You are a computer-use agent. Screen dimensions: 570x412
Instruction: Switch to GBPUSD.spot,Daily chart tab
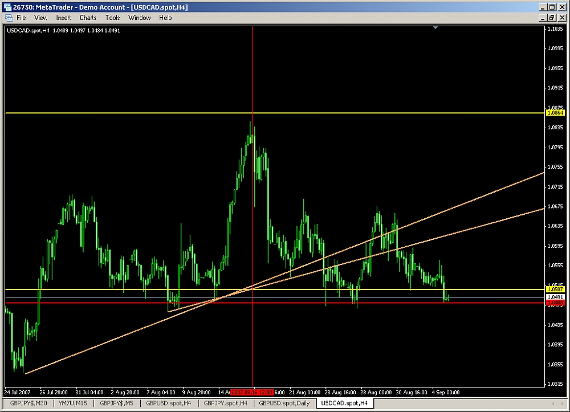coord(284,403)
